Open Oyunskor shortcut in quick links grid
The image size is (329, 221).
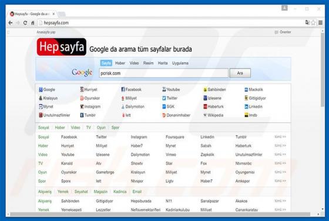click(90, 98)
